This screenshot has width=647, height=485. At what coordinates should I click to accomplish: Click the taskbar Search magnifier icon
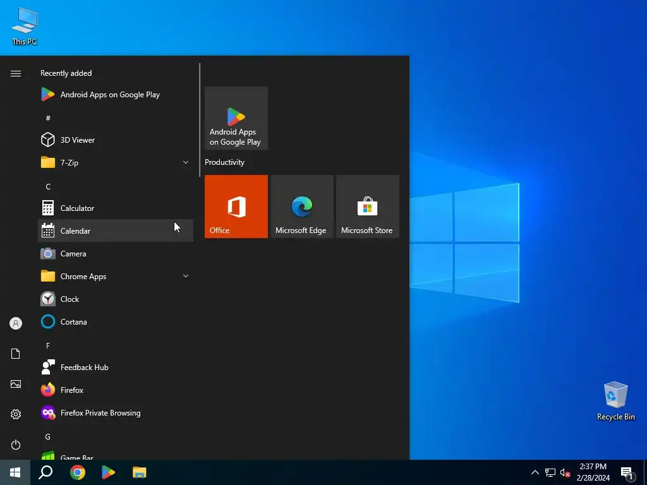(45, 472)
